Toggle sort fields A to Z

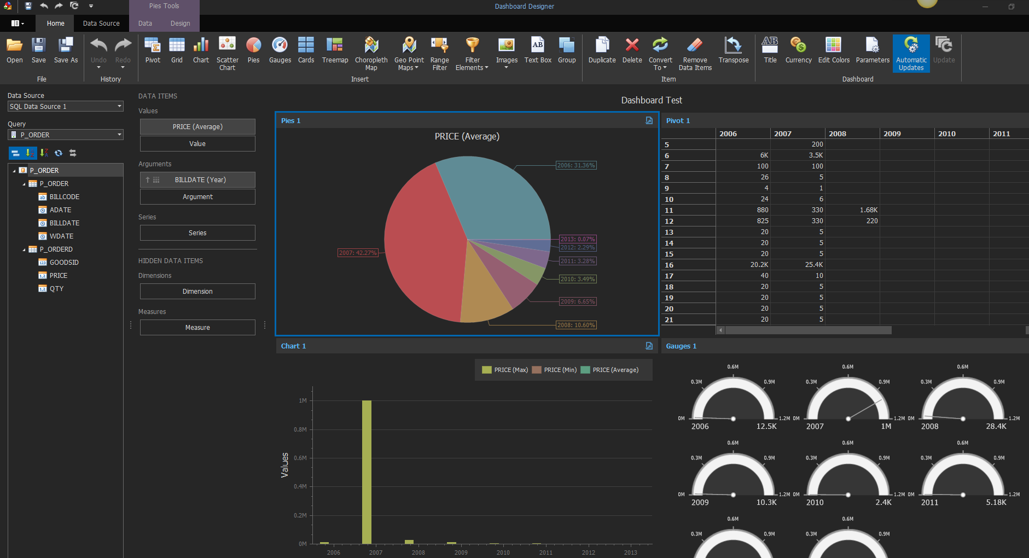(30, 153)
